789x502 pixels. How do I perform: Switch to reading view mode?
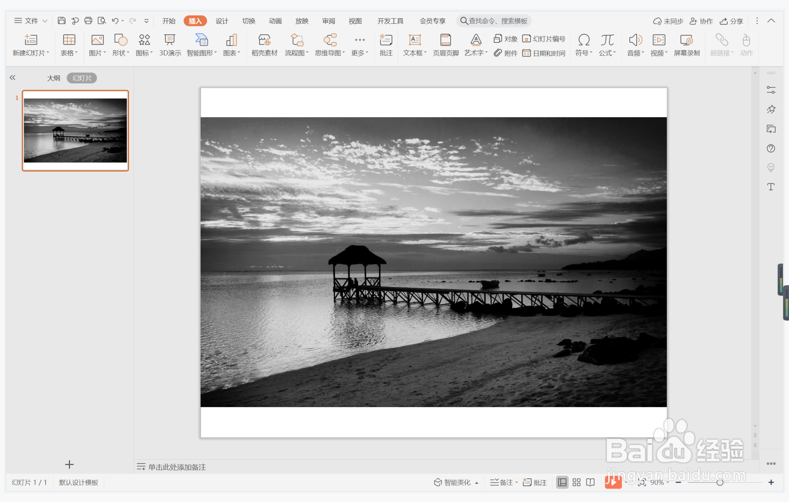pyautogui.click(x=590, y=482)
